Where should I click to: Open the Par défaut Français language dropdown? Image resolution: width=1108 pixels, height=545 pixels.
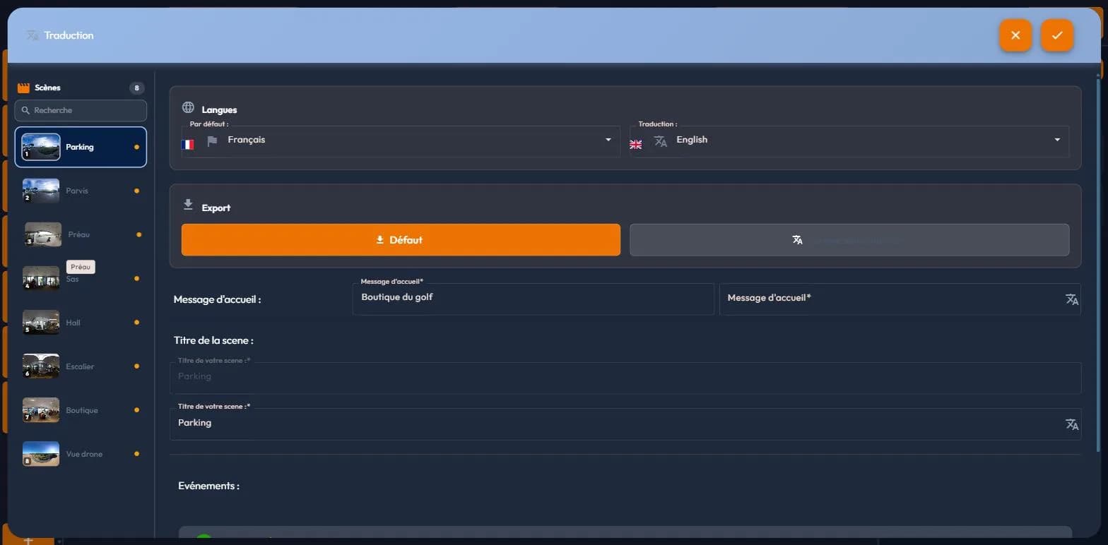[x=401, y=141]
